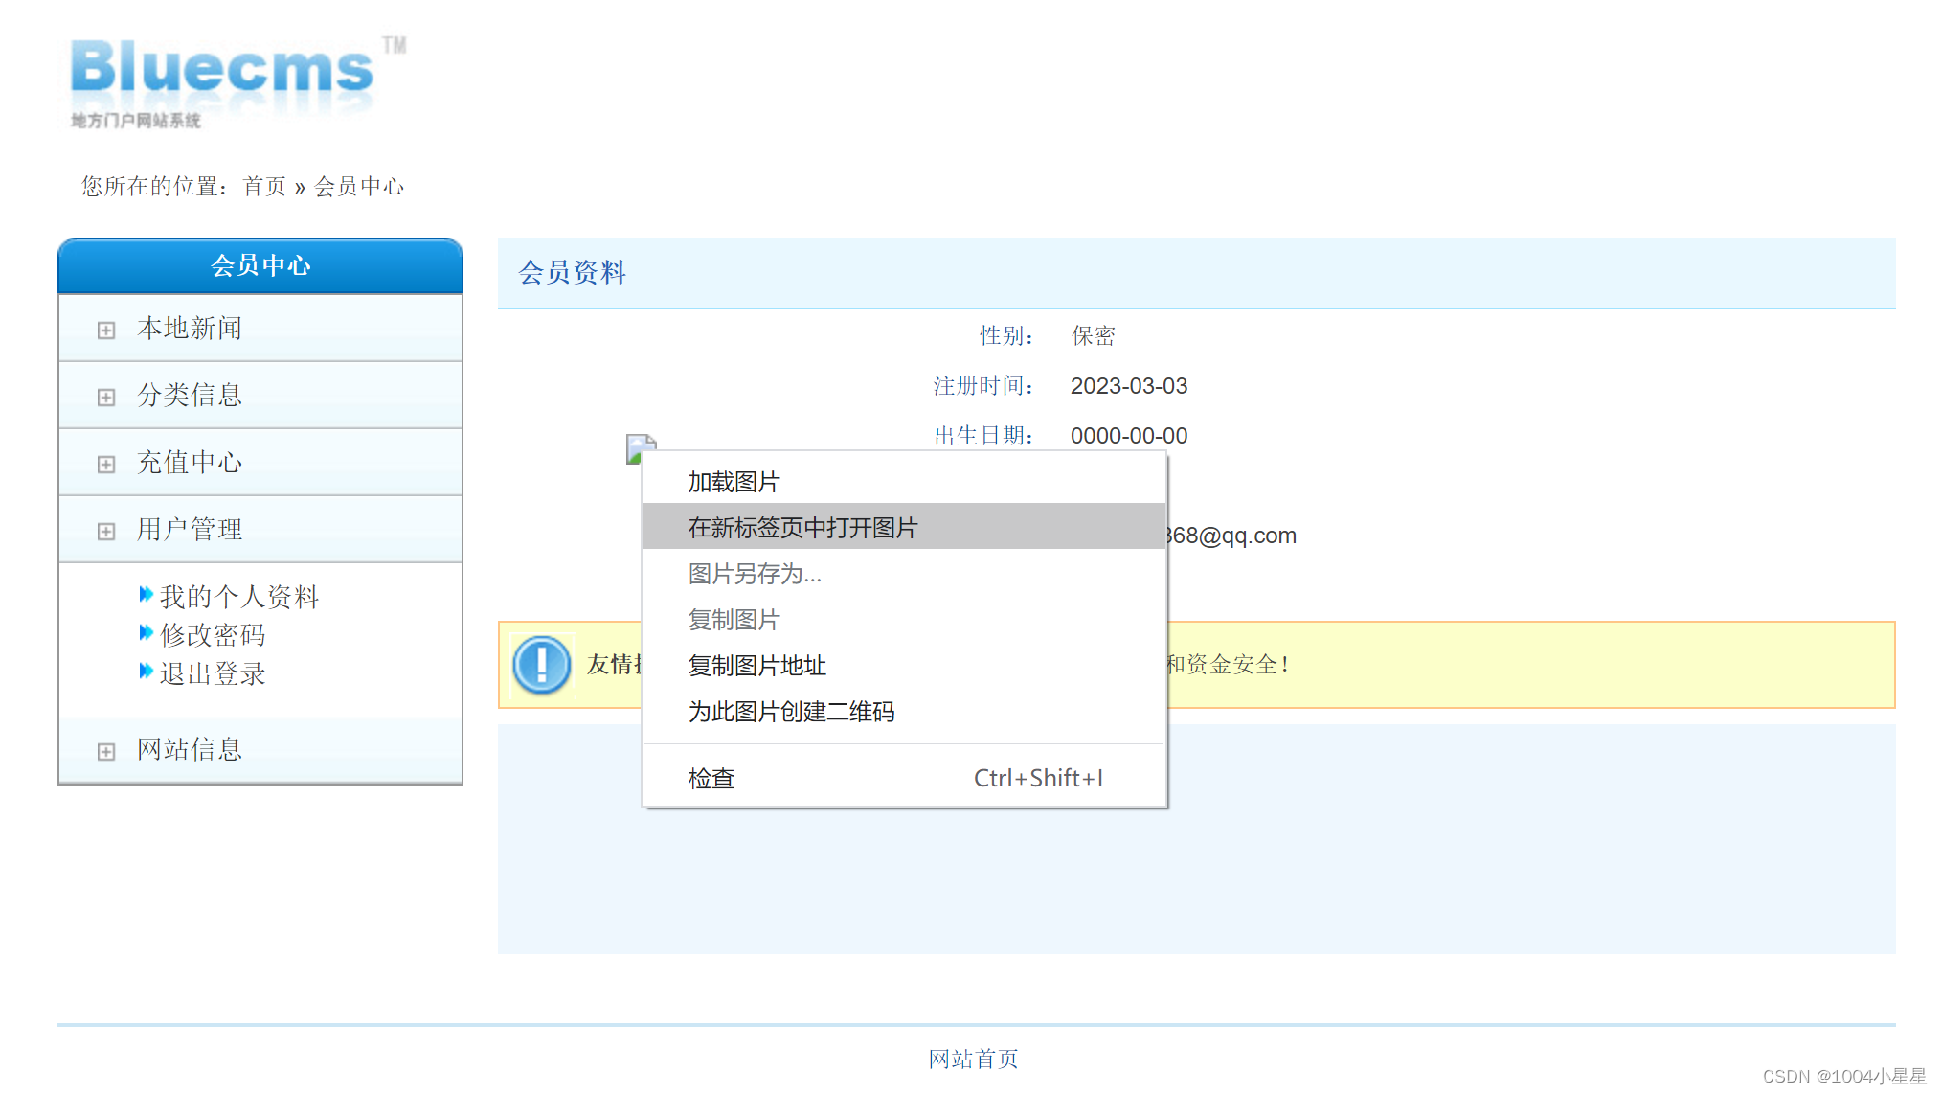Expand the 充值中心 plus icon
The width and height of the screenshot is (1942, 1094).
coord(106,464)
